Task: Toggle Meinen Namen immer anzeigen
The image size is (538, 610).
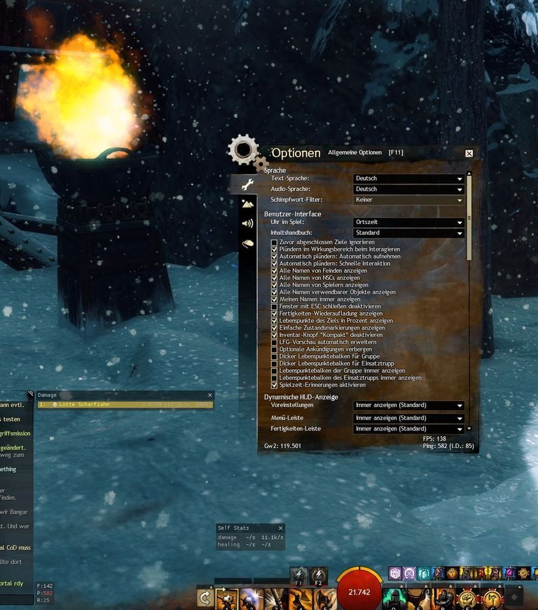Action: (x=274, y=300)
